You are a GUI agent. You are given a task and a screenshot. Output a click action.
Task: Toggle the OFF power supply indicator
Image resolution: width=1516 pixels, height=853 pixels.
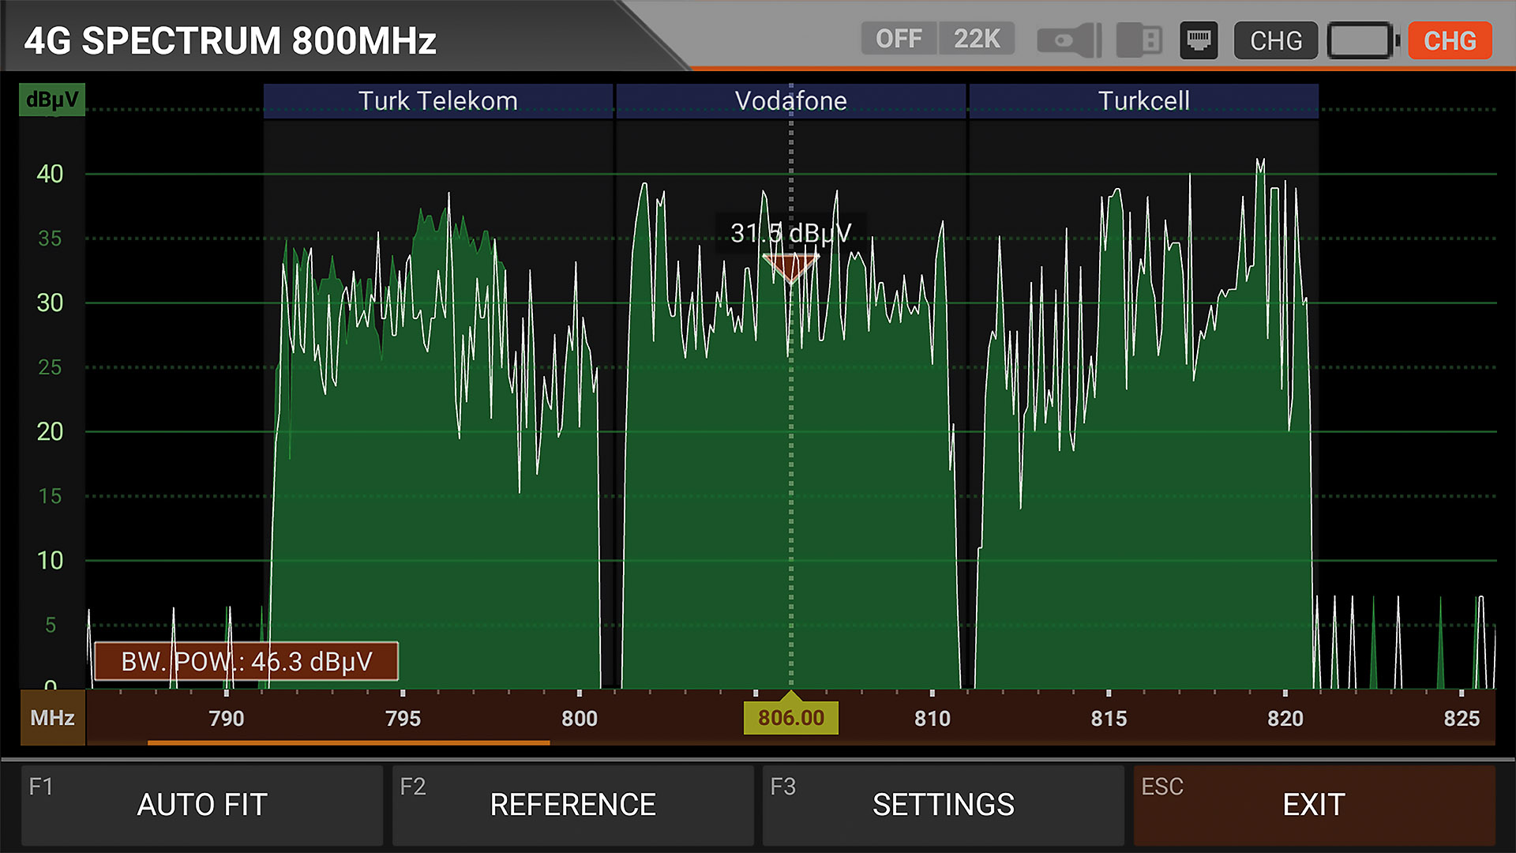[899, 39]
